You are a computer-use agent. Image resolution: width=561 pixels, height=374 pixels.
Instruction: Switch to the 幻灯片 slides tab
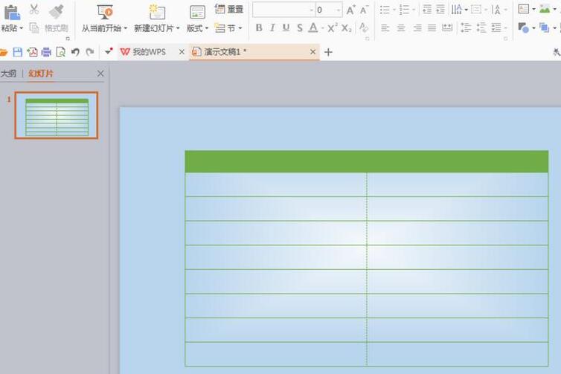pyautogui.click(x=41, y=74)
